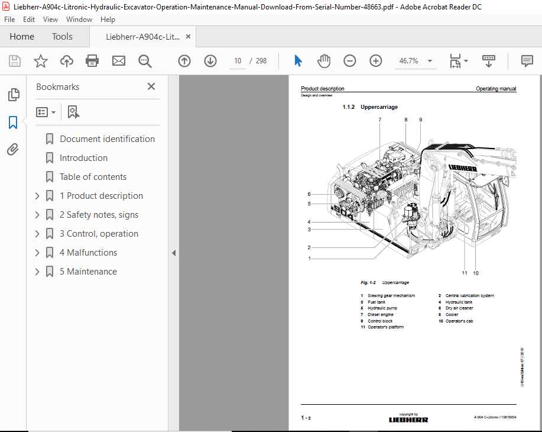Select the Liebherr-A904c-Lit... document tab
Screen dimensions: 542x432
(x=143, y=37)
